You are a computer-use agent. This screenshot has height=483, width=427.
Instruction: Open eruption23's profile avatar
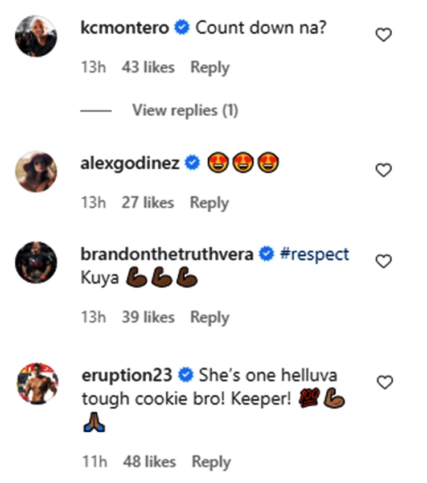[36, 383]
